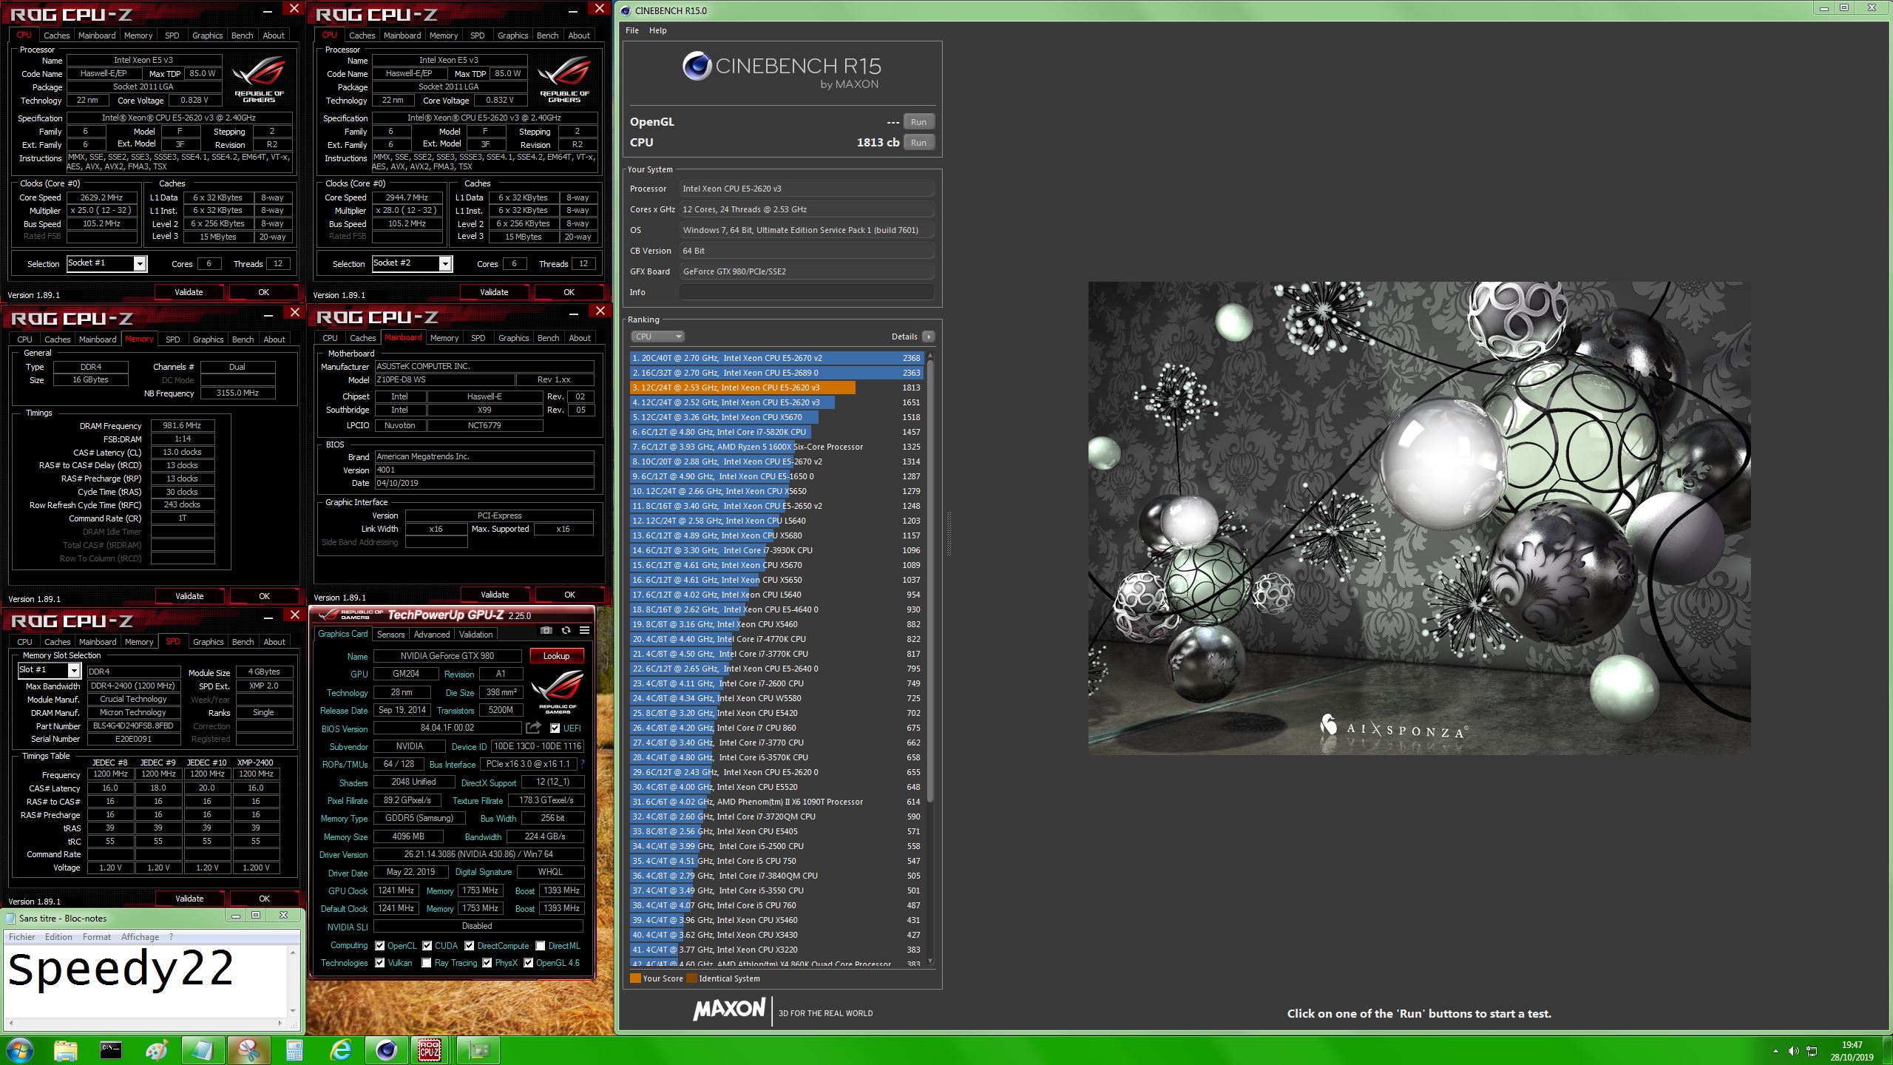1893x1065 pixels.
Task: Open the Slot #1 memory slot dropdown
Action: (x=49, y=670)
